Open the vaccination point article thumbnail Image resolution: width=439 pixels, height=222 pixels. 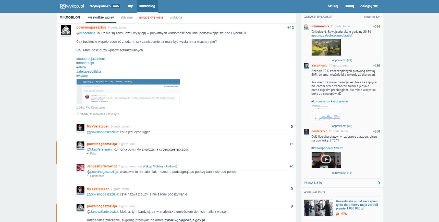(x=318, y=208)
